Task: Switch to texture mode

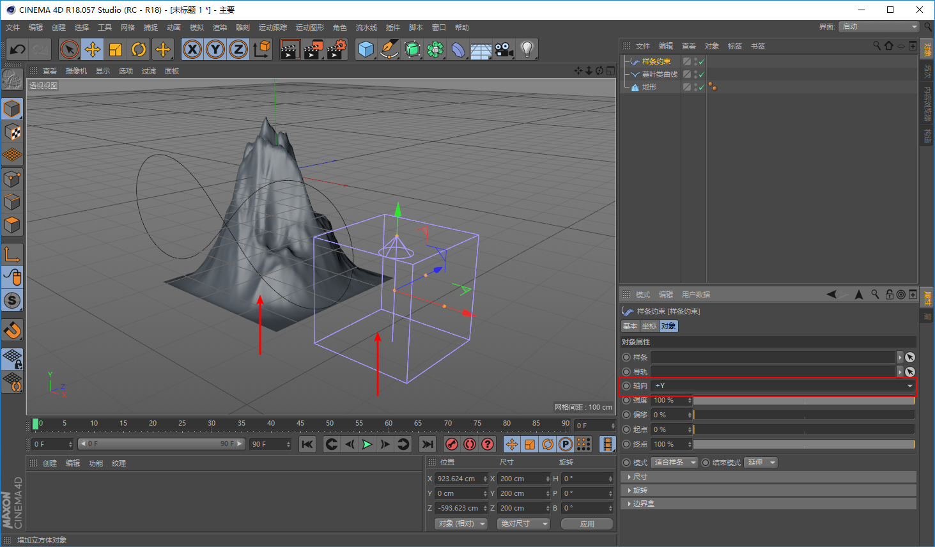Action: pyautogui.click(x=12, y=132)
